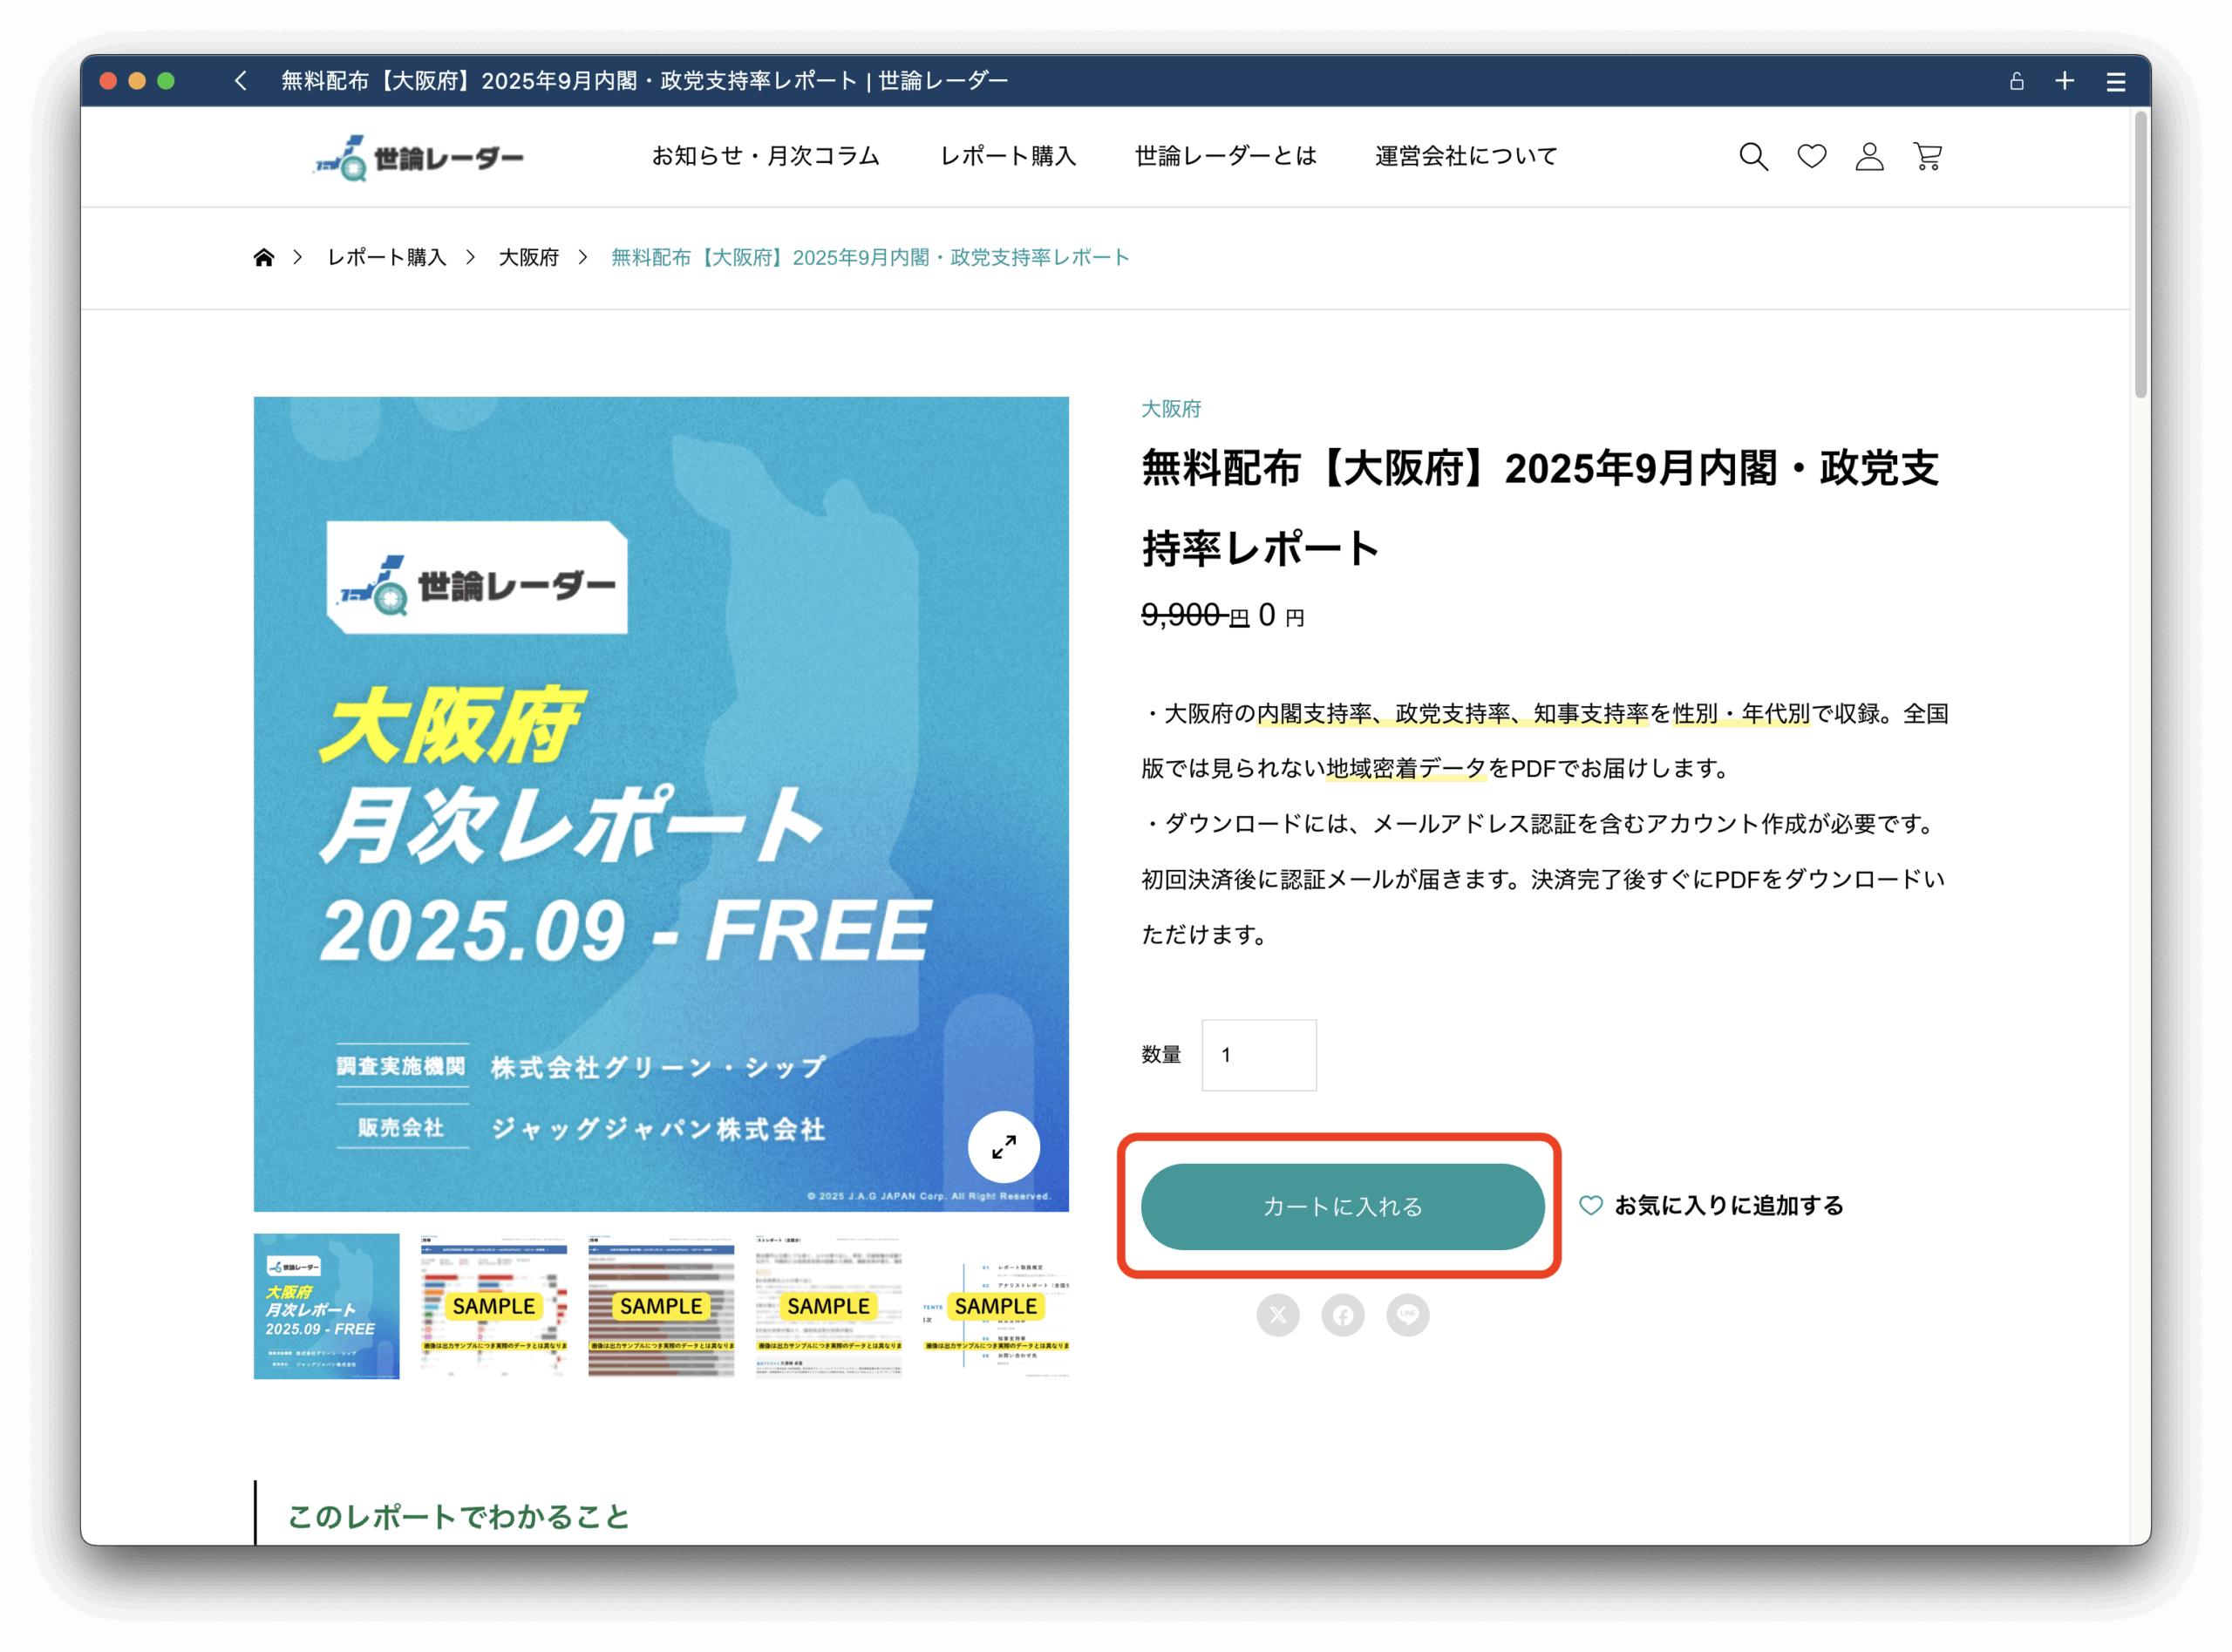The image size is (2232, 1652).
Task: Click the 数量 quantity input field
Action: tap(1258, 1055)
